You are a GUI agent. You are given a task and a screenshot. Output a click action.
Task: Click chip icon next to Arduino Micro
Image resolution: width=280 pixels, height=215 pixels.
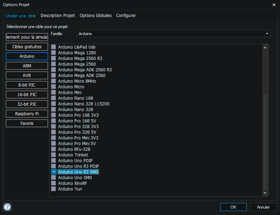coord(53,87)
